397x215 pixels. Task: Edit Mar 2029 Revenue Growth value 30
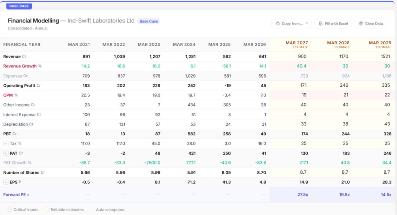(387, 66)
